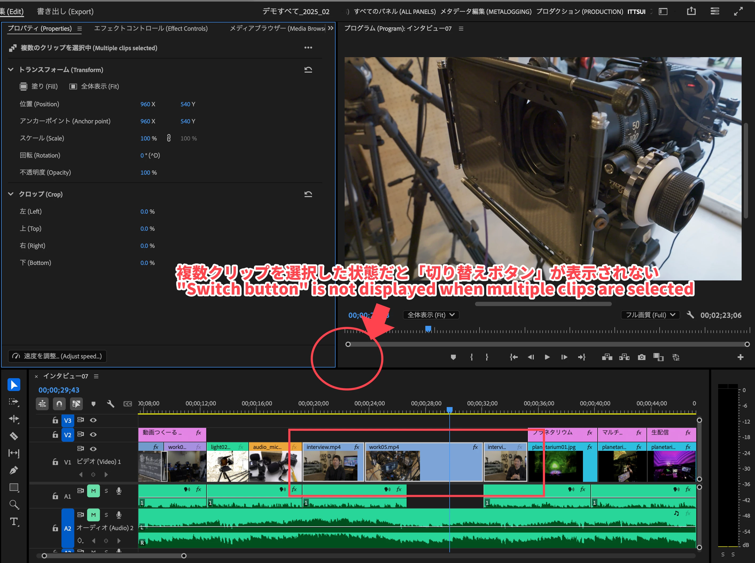Open the Export tab at the top
Viewport: 755px width, 563px height.
(65, 11)
